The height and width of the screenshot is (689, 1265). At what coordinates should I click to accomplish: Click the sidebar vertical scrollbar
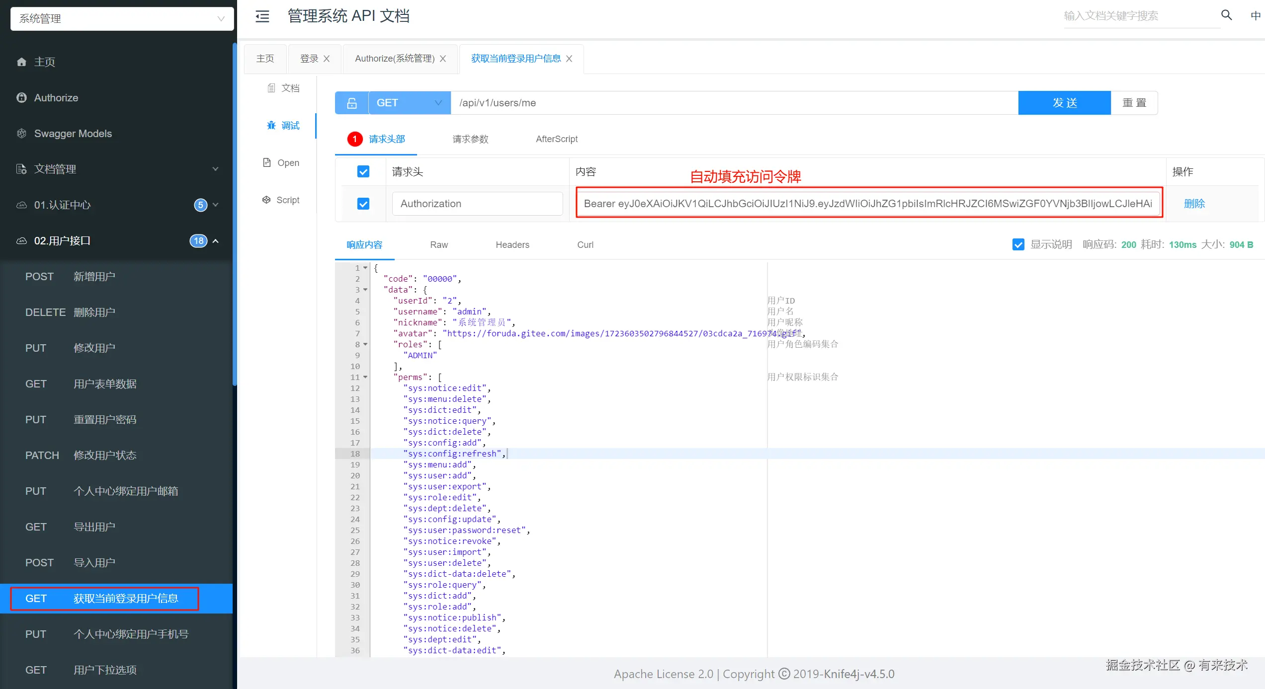pyautogui.click(x=235, y=214)
